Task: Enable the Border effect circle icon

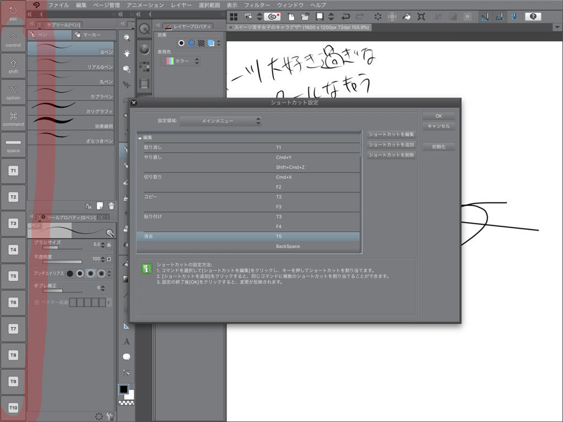Action: (181, 43)
